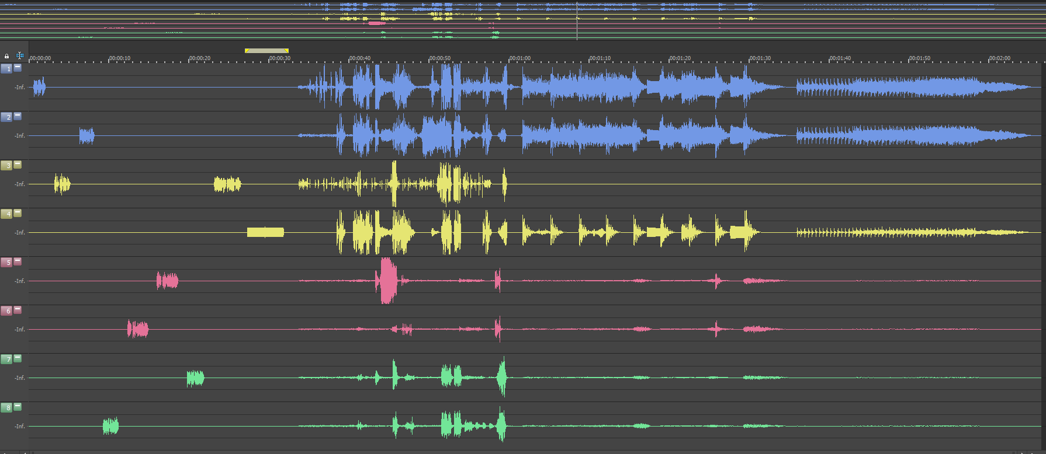Click the green channel 8 number button

point(6,408)
